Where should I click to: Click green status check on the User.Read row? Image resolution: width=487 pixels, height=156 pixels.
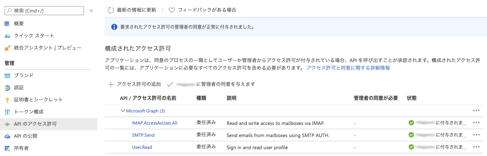click(x=411, y=147)
